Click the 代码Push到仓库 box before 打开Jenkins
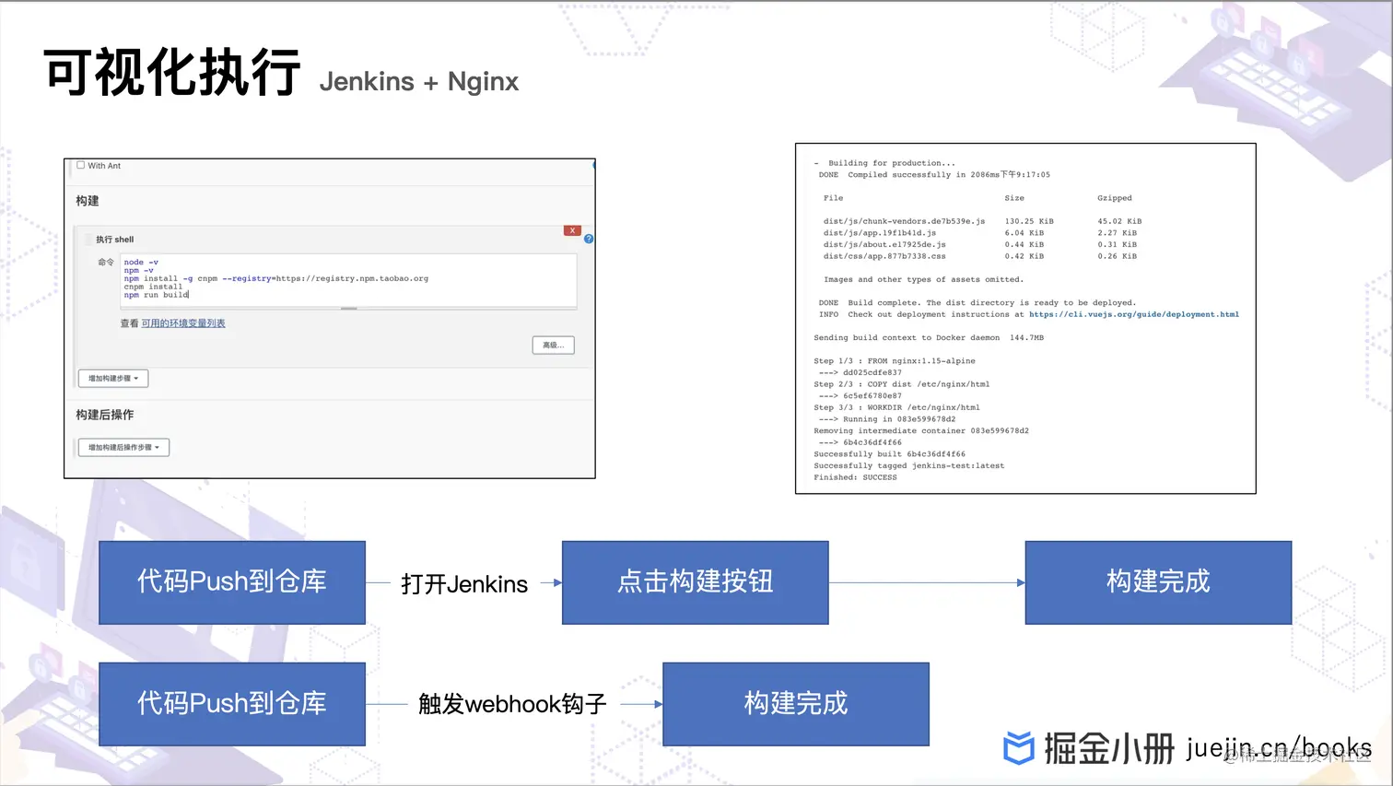This screenshot has height=786, width=1393. click(232, 582)
